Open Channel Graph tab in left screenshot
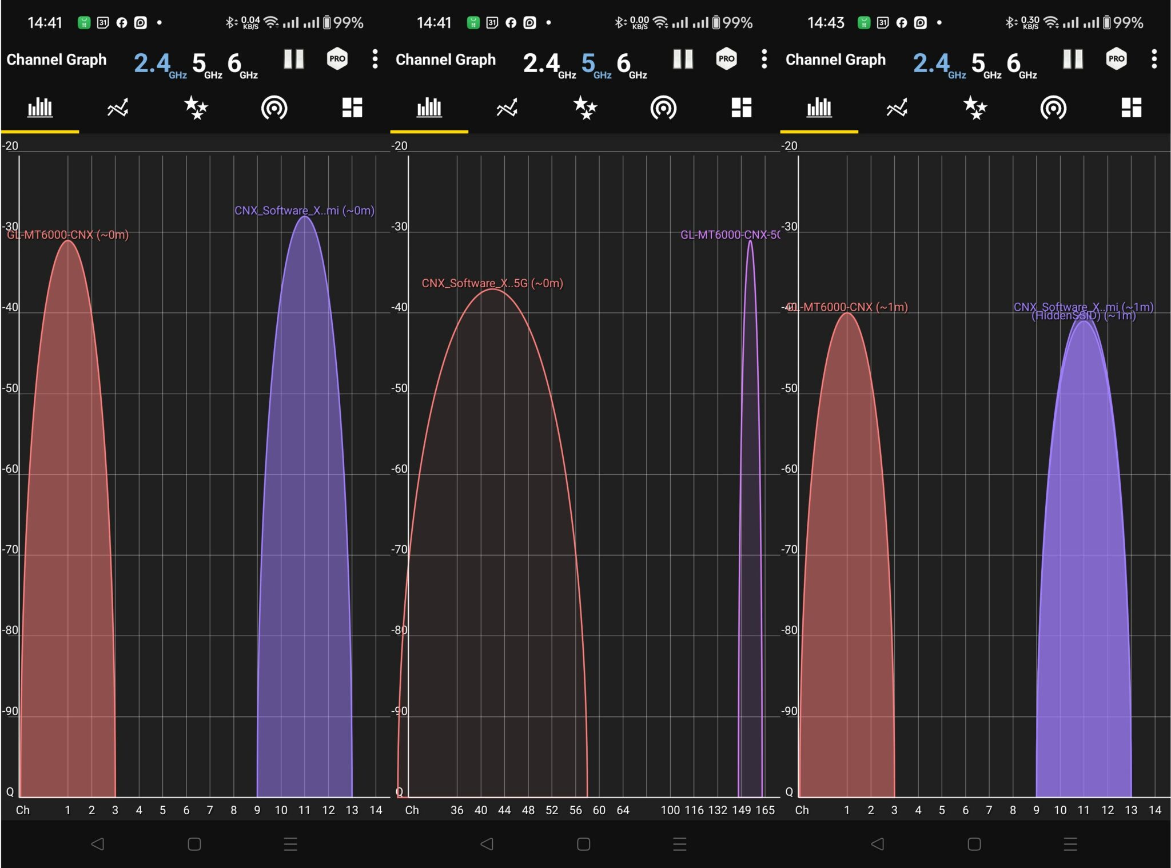The height and width of the screenshot is (868, 1171). coord(40,108)
